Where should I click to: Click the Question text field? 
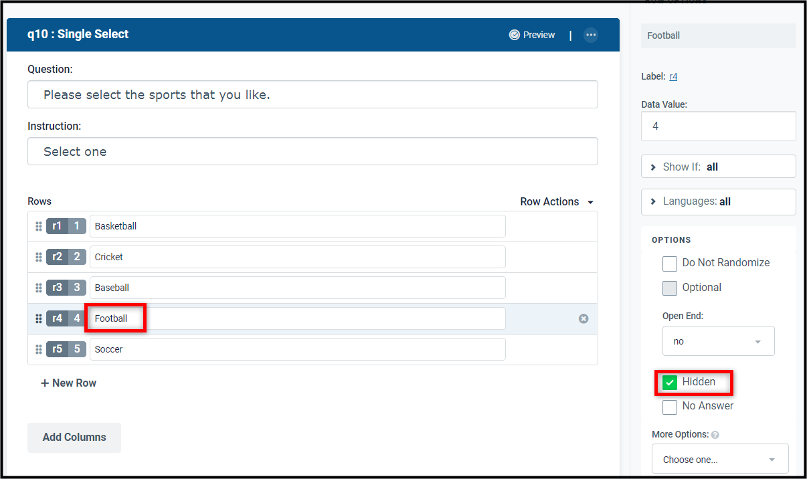point(312,94)
